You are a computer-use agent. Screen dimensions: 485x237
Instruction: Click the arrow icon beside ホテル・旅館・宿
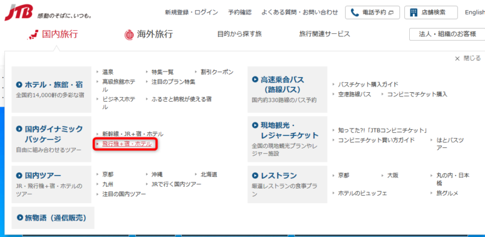click(x=19, y=84)
